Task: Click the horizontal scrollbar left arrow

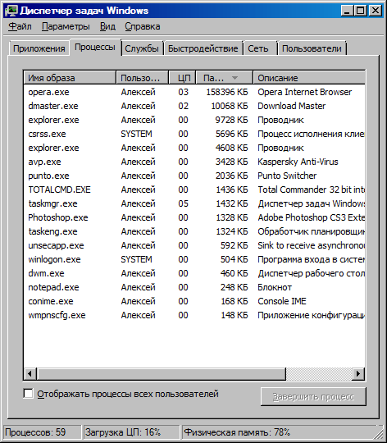Action: tap(30, 374)
